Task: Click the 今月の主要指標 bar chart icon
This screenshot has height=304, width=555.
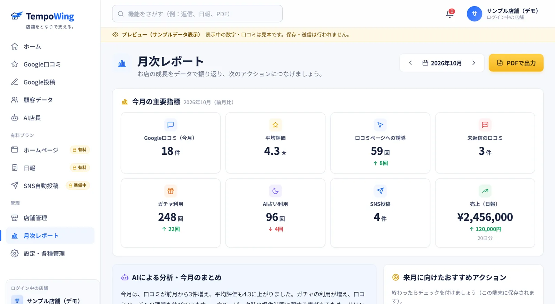Action: point(125,102)
